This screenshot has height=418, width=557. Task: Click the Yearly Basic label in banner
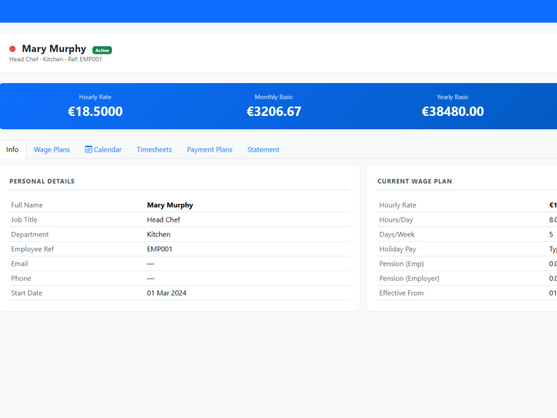click(x=452, y=97)
